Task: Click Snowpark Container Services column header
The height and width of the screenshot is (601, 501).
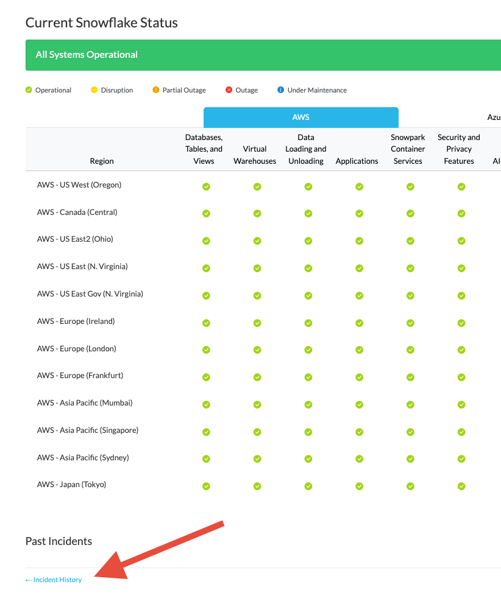Action: [408, 149]
